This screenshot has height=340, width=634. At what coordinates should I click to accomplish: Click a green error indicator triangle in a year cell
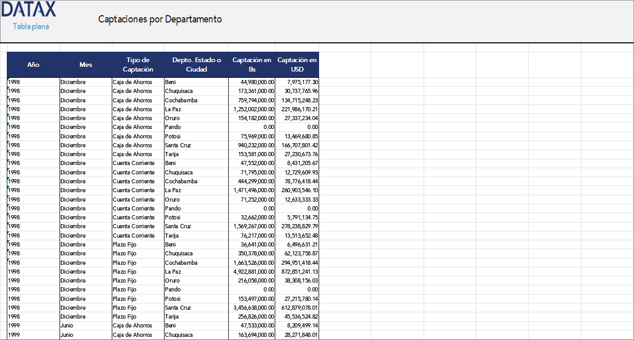7,80
